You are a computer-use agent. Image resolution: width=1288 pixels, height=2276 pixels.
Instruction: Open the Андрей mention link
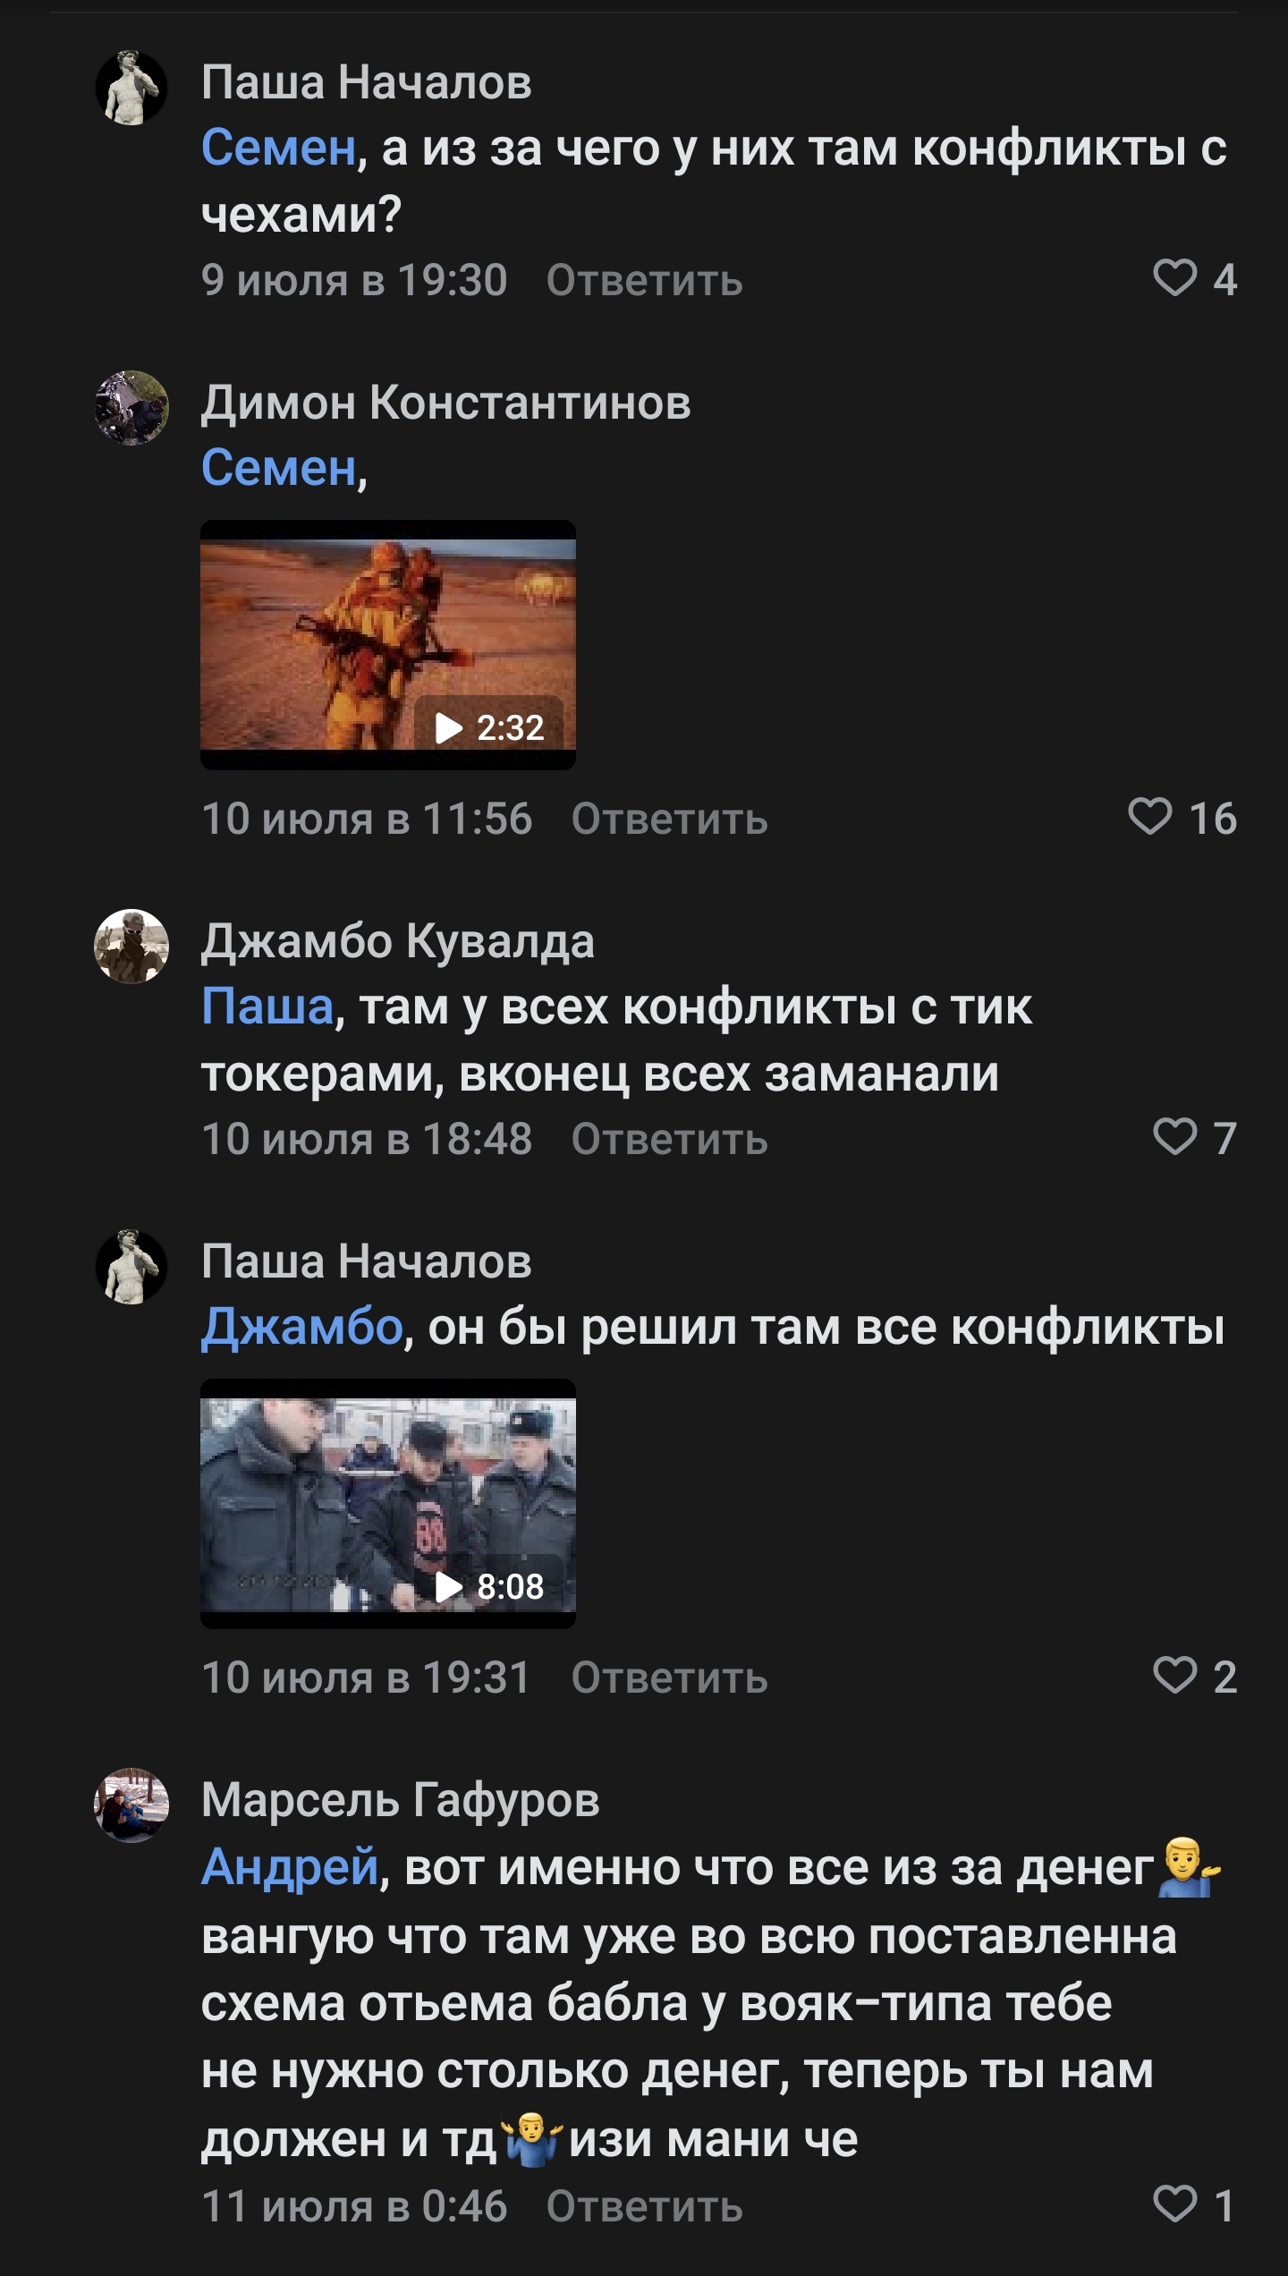pyautogui.click(x=291, y=1867)
